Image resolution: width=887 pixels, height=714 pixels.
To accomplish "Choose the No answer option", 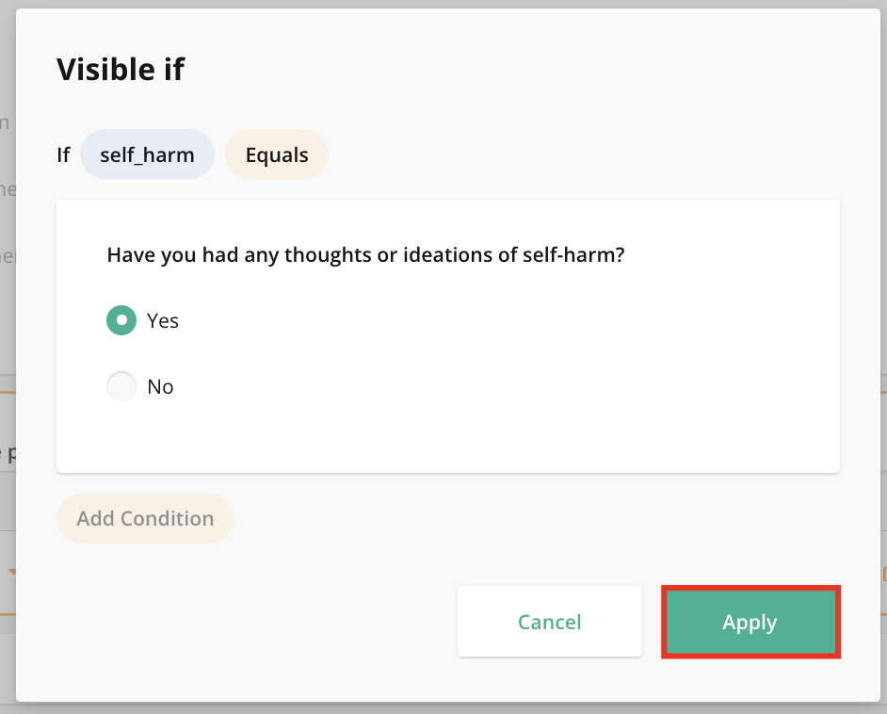I will pos(121,386).
